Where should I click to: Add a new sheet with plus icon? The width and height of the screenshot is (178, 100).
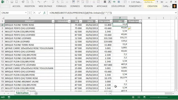tap(36, 93)
